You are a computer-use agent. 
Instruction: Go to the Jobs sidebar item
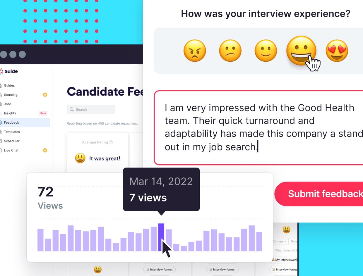click(x=8, y=104)
